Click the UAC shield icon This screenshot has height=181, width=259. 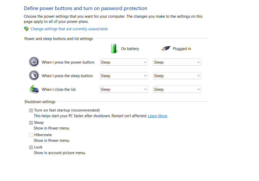point(26,29)
